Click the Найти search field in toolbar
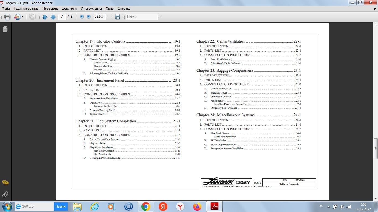 click(141, 17)
